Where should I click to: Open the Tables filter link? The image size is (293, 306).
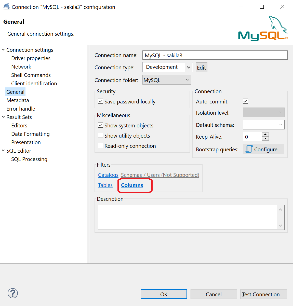click(105, 185)
